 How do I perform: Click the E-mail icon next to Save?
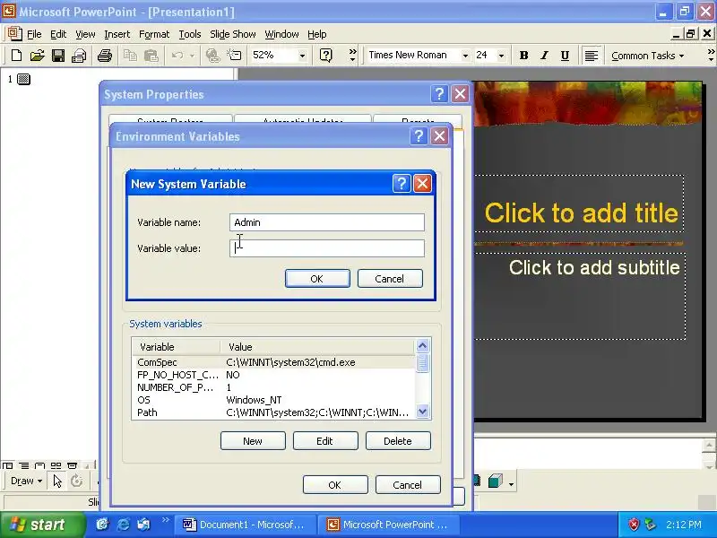coord(79,56)
